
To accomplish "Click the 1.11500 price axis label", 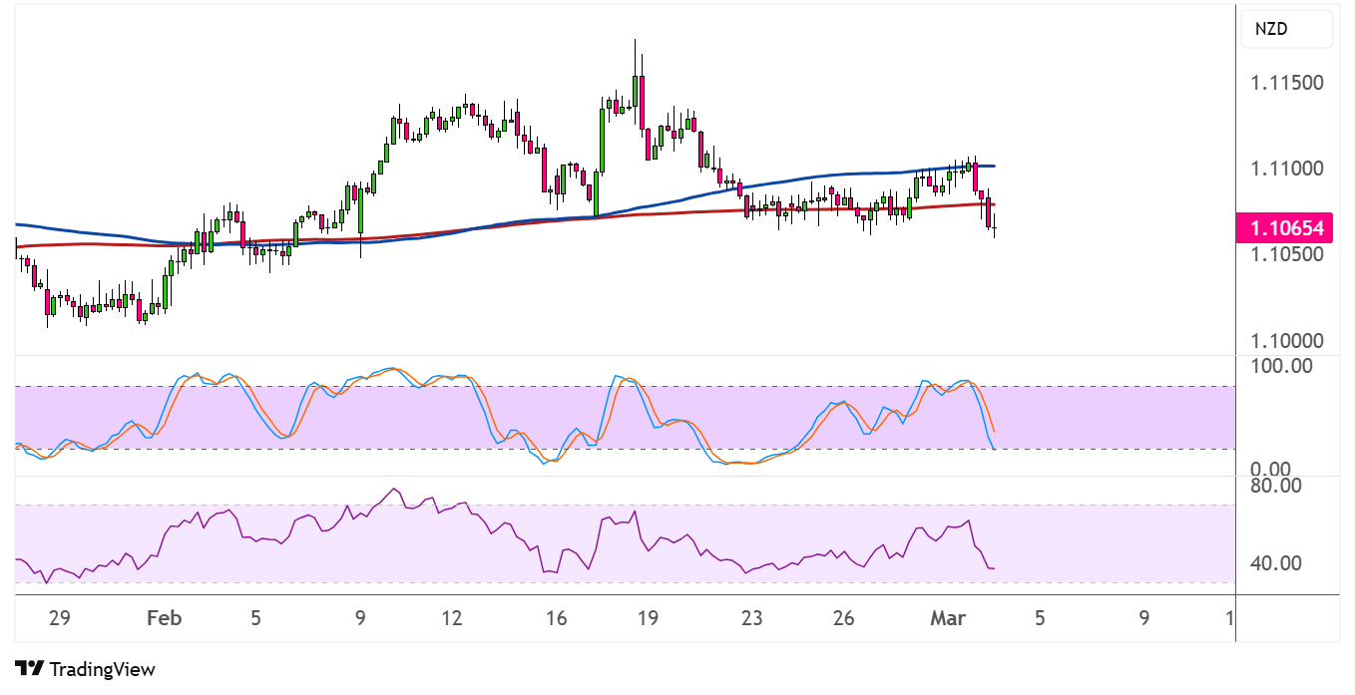I will click(1287, 82).
